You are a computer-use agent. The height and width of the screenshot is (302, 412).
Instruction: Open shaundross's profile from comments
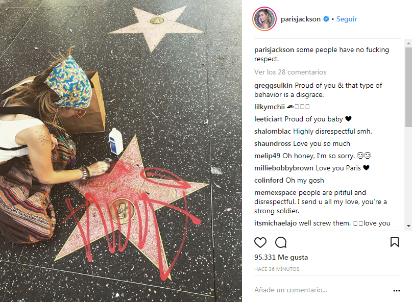[273, 143]
